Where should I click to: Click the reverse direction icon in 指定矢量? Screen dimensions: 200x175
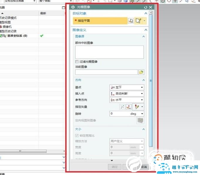[x=122, y=107]
